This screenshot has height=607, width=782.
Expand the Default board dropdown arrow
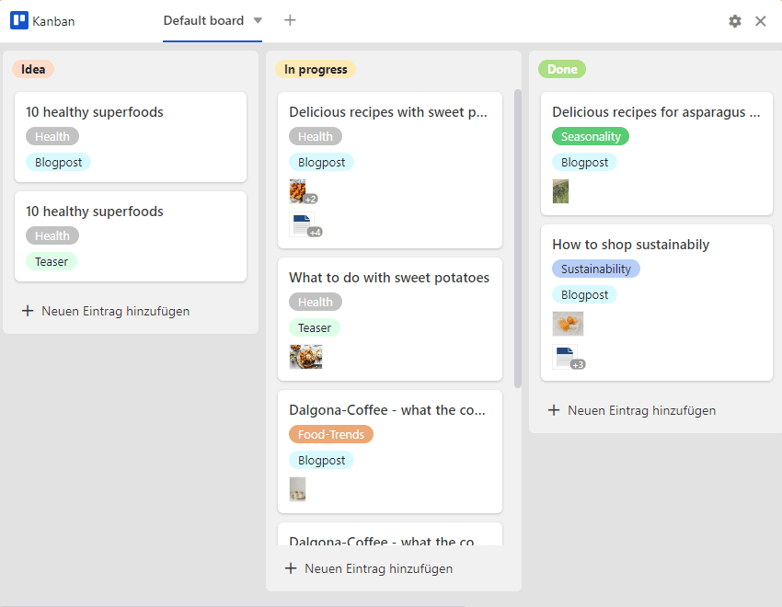(258, 20)
